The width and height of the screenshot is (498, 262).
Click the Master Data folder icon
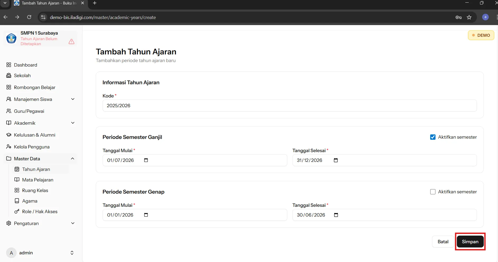9,158
